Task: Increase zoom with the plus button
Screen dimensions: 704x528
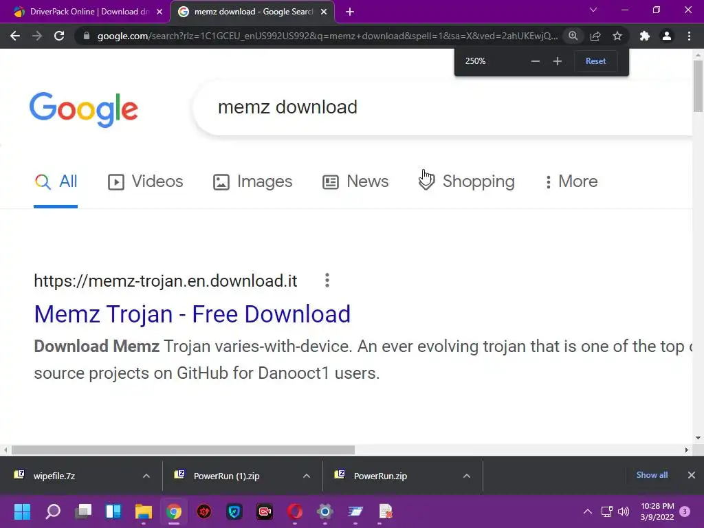Action: pyautogui.click(x=557, y=61)
